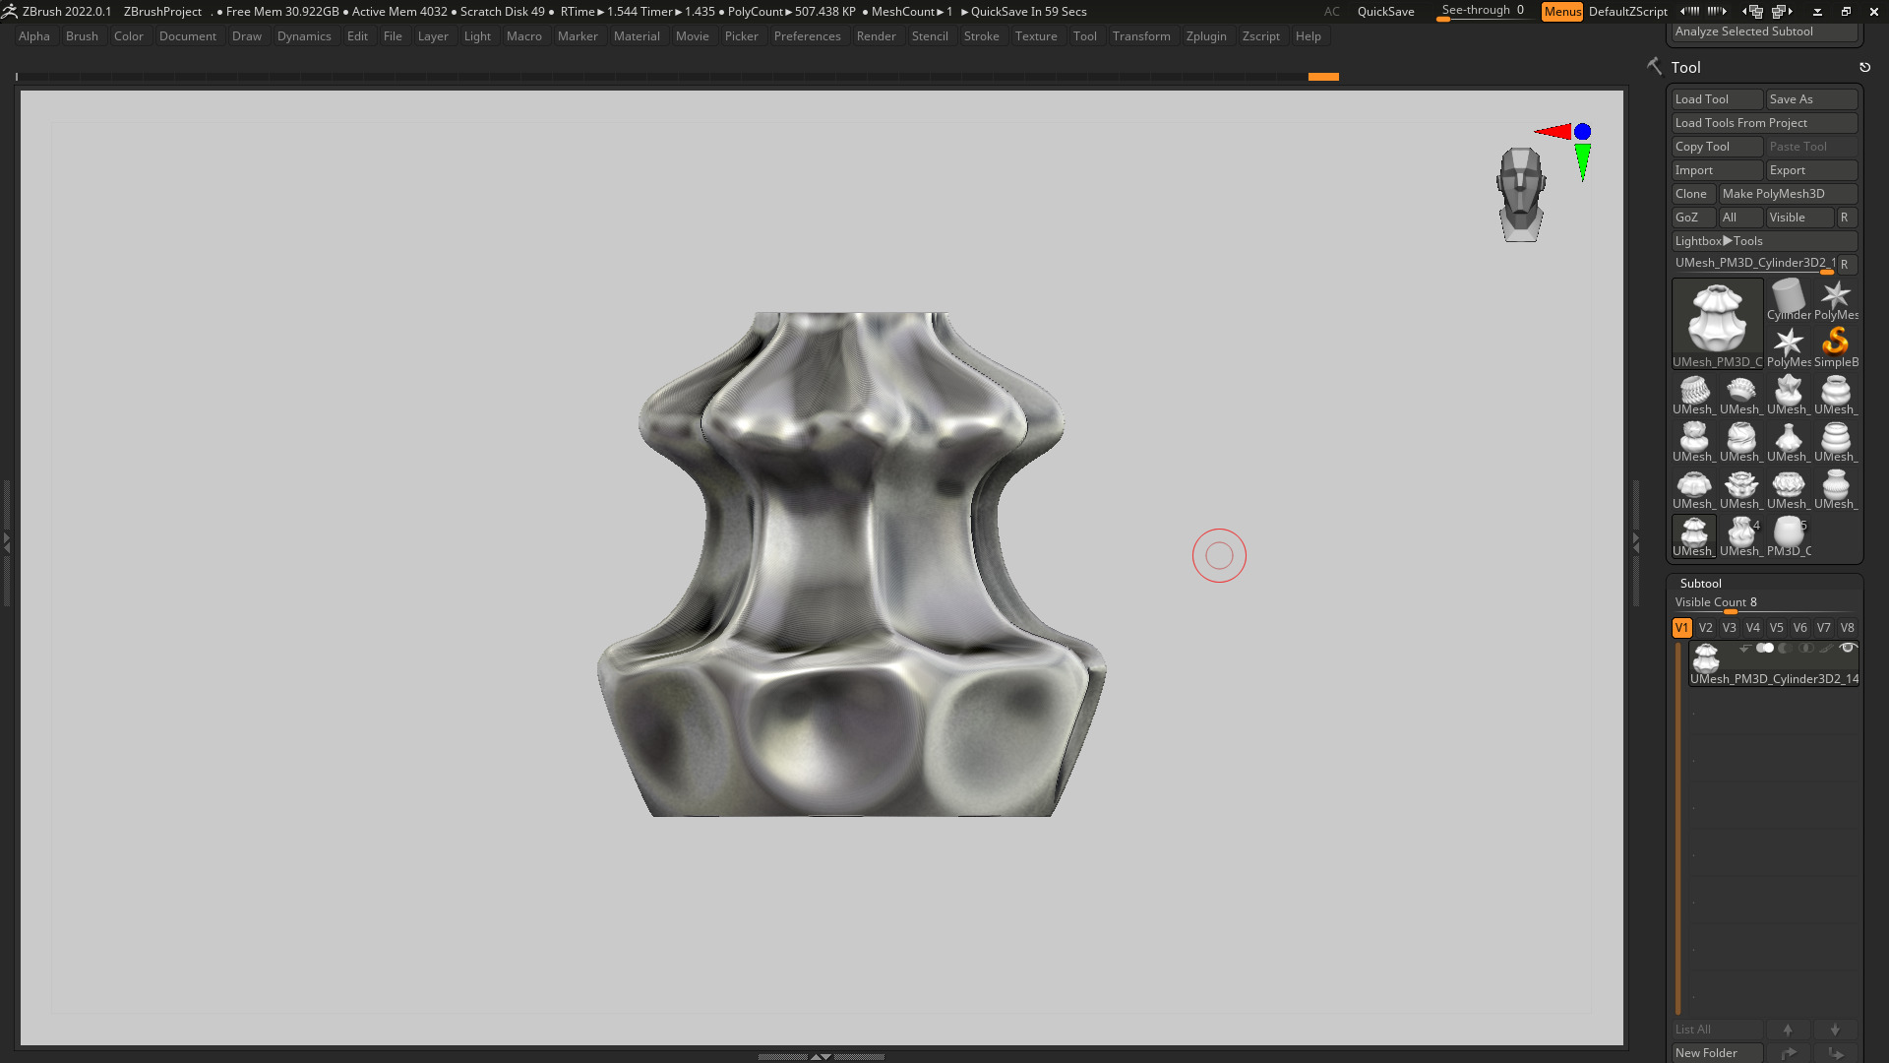
Task: Click DefaultZScript in title bar
Action: (x=1627, y=12)
